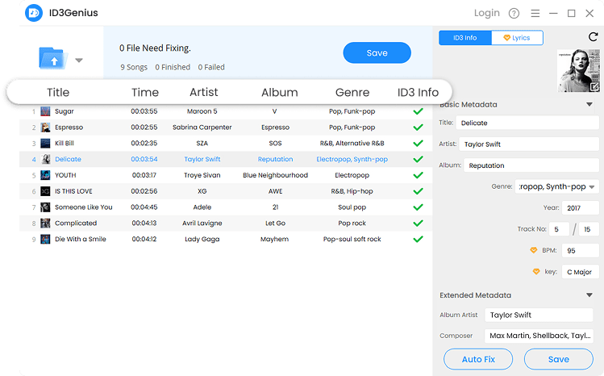The image size is (604, 376).
Task: Click the green checkmark for Someone Like You
Action: tap(418, 207)
